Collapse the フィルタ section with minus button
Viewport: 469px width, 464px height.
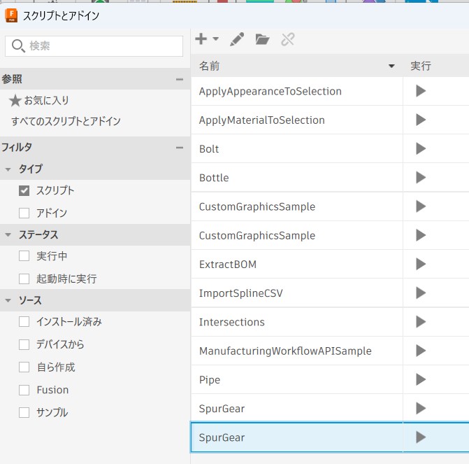[180, 148]
